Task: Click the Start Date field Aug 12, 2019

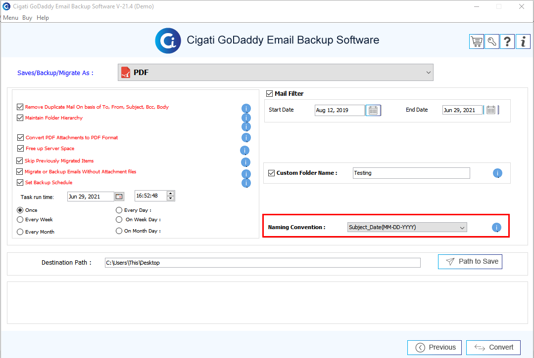Action: point(340,111)
